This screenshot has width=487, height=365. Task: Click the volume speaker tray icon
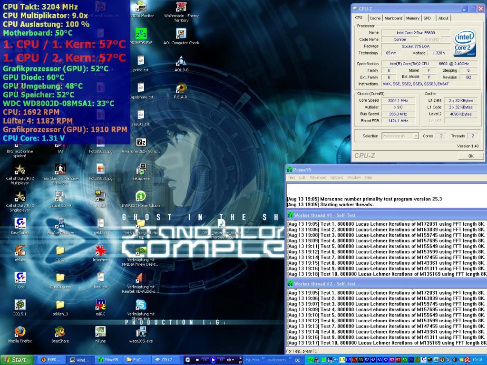(x=454, y=360)
